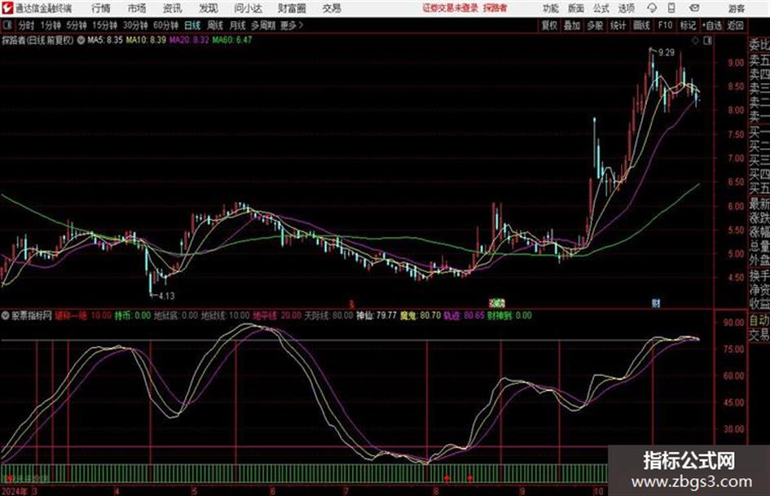The width and height of the screenshot is (770, 496).
Task: Open the customer service headset icon
Action: [652, 8]
